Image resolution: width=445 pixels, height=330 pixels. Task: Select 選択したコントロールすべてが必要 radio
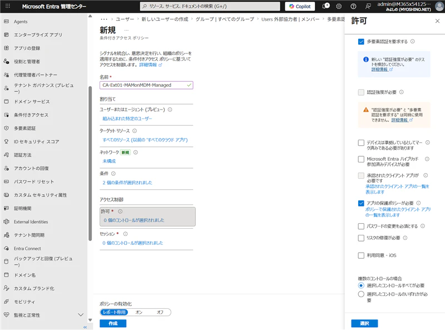click(x=361, y=285)
